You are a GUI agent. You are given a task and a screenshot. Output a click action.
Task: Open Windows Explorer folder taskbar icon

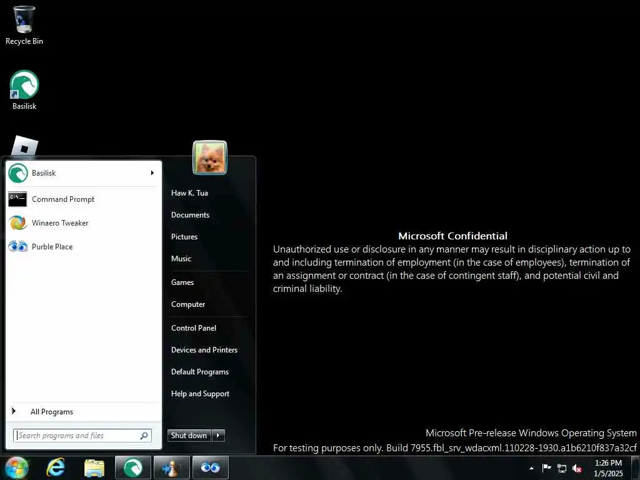click(x=94, y=467)
